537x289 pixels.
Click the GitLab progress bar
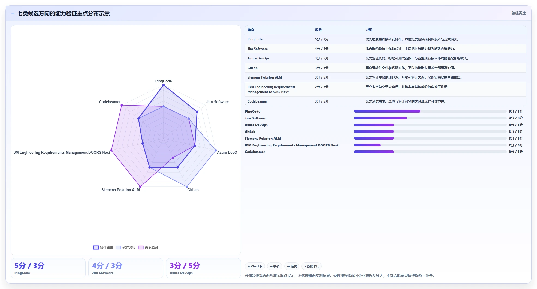point(430,131)
